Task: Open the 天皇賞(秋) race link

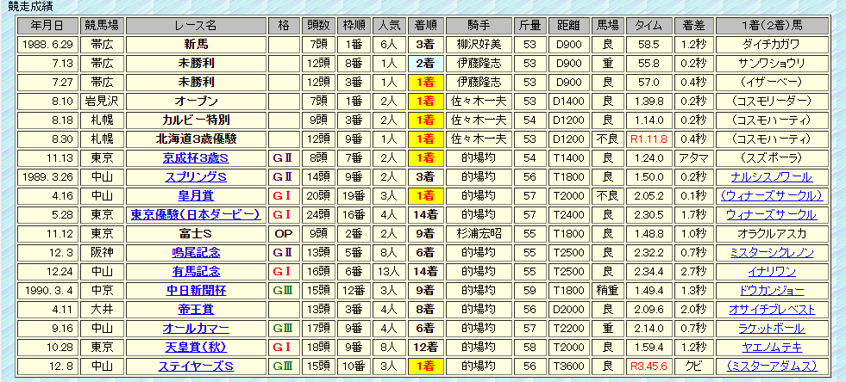Action: click(x=195, y=347)
